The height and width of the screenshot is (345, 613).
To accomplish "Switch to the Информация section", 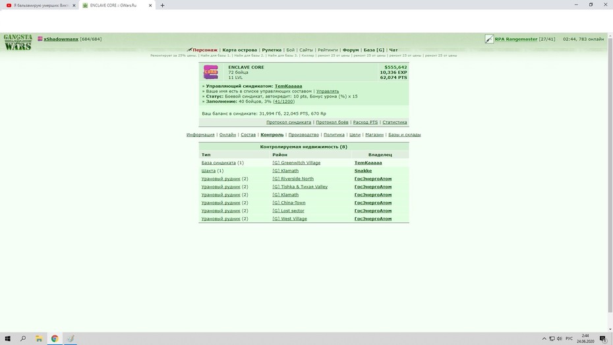I will [x=200, y=135].
